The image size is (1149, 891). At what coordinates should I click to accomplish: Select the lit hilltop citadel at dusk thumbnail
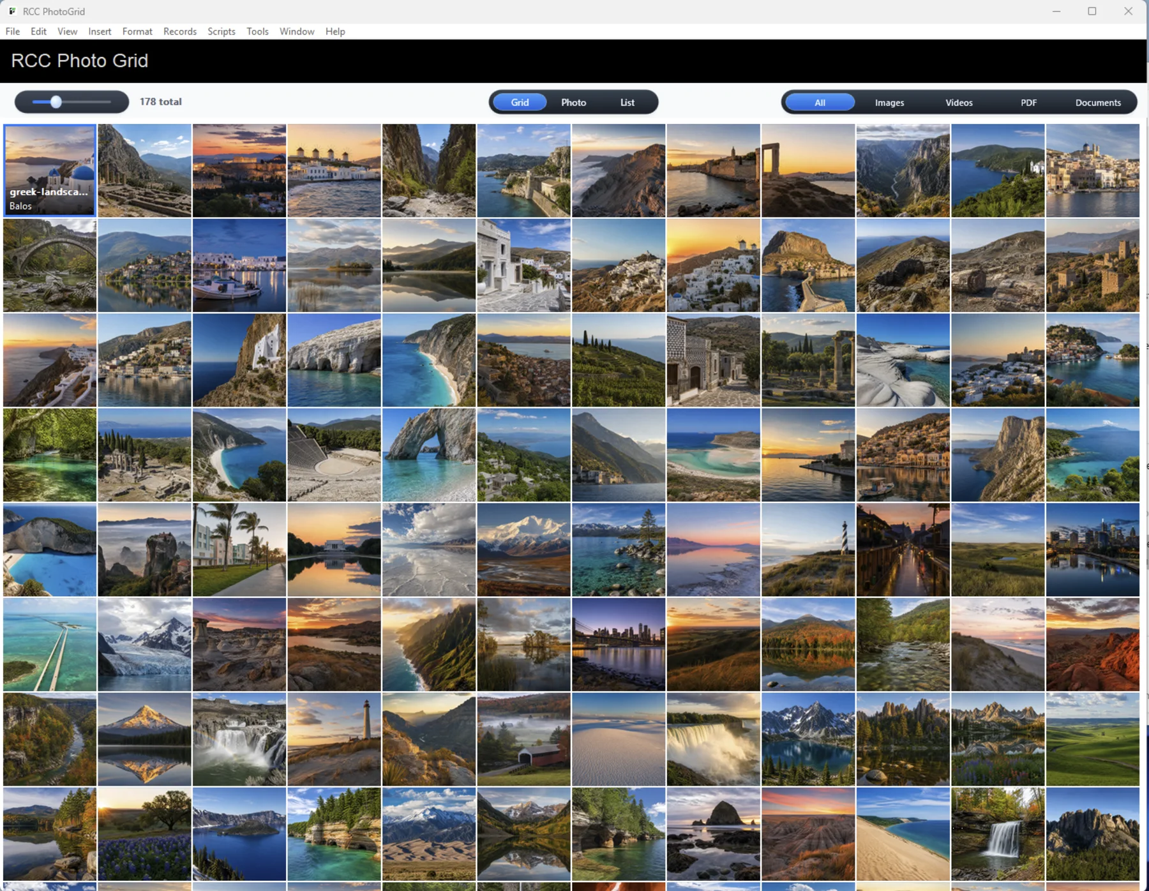tap(239, 170)
